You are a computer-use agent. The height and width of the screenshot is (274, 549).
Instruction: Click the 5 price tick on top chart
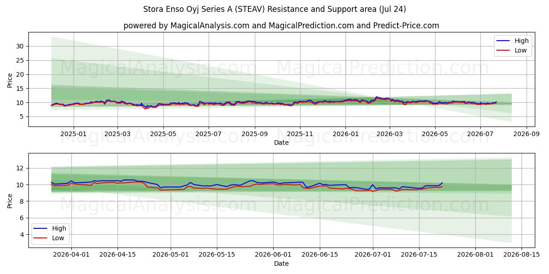[x=23, y=117]
